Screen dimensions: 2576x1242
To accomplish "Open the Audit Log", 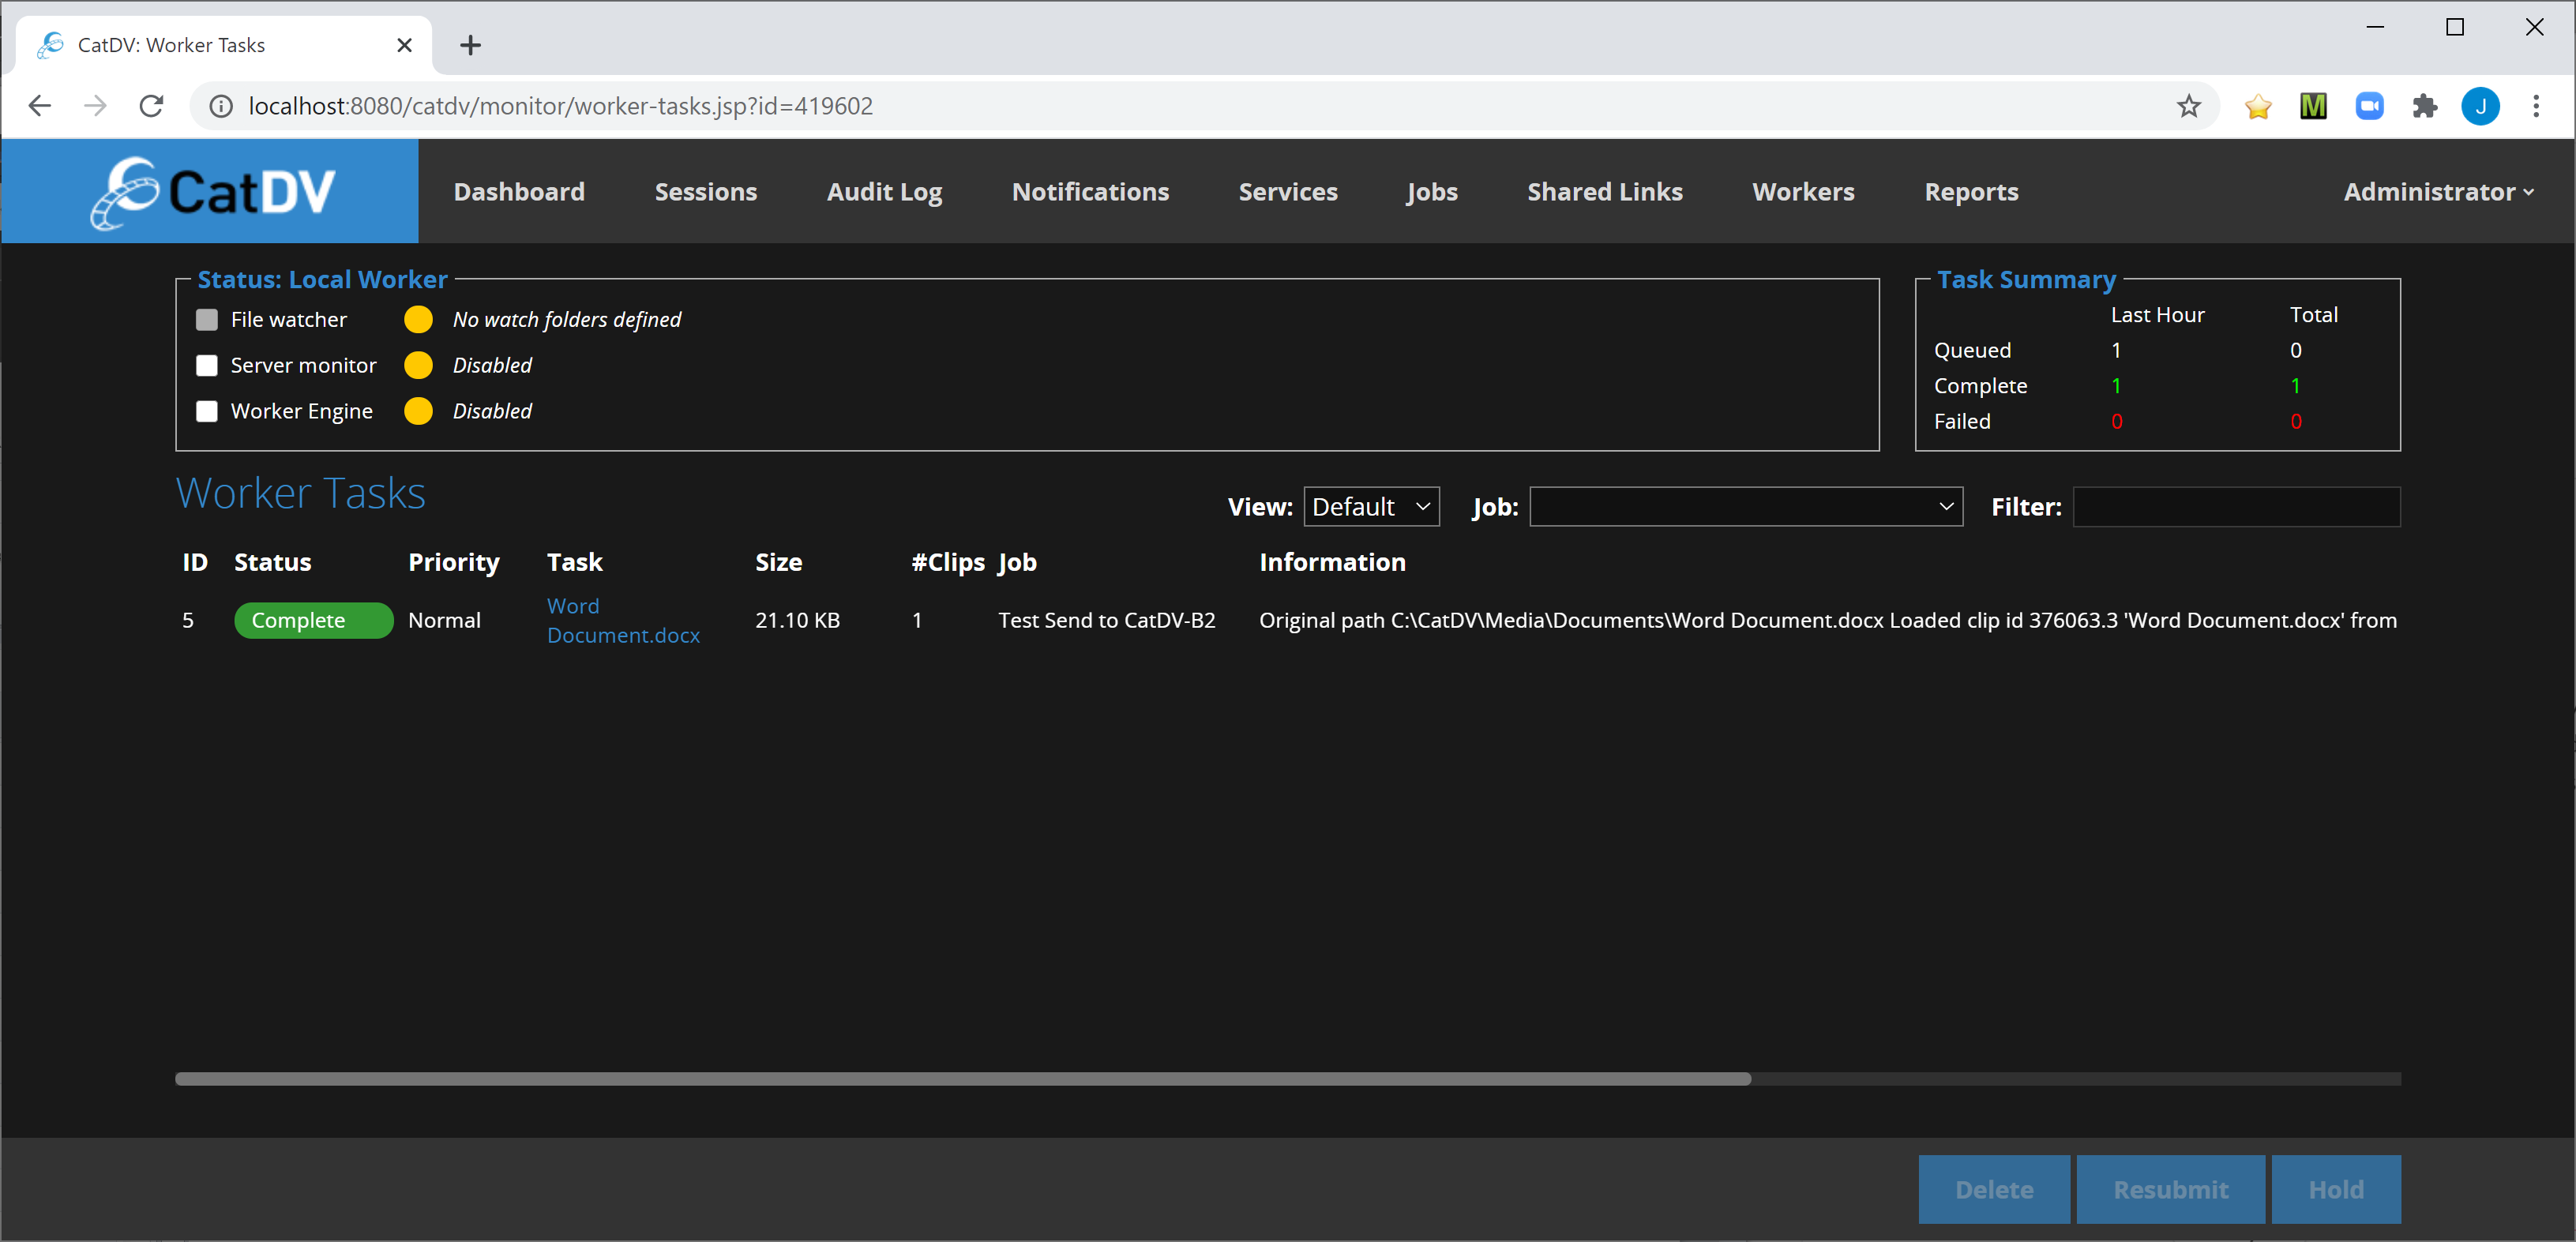I will click(x=884, y=192).
